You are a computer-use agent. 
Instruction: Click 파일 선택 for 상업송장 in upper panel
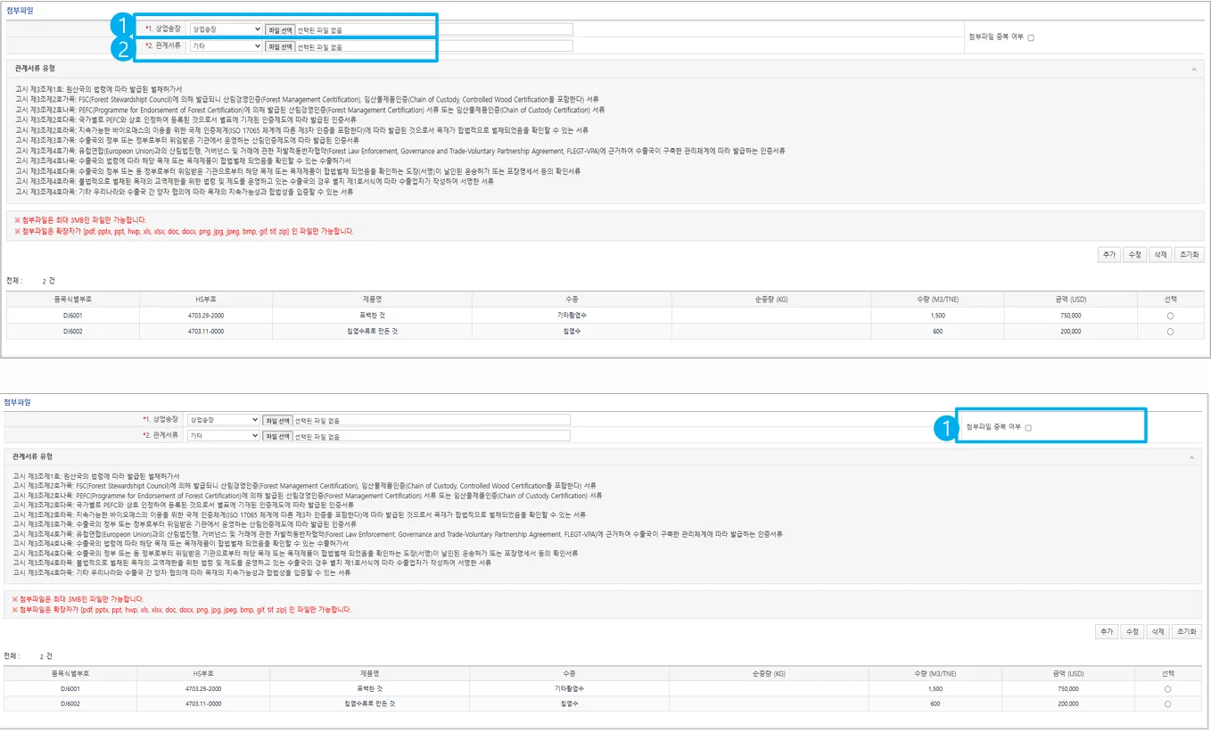coord(279,29)
